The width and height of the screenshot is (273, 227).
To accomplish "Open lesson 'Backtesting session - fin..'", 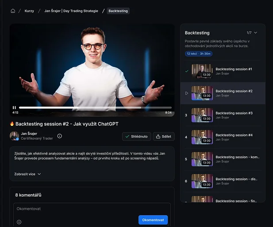I will [236, 201].
